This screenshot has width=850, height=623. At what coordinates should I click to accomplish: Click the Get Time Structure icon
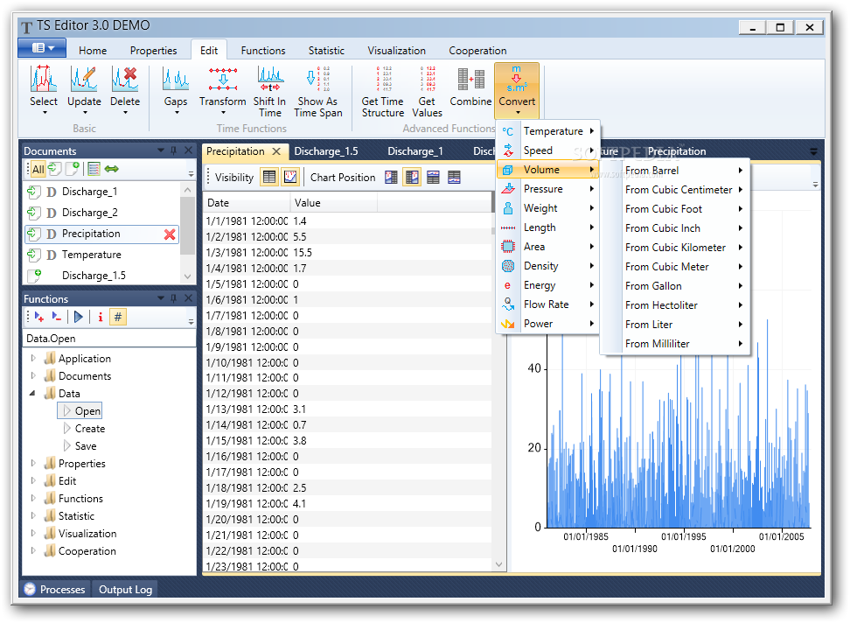383,92
